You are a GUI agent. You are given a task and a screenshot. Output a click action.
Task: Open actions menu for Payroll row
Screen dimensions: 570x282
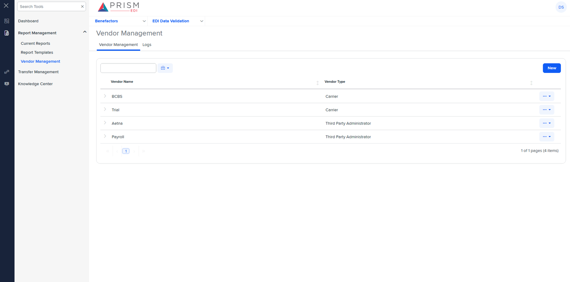[x=546, y=136]
